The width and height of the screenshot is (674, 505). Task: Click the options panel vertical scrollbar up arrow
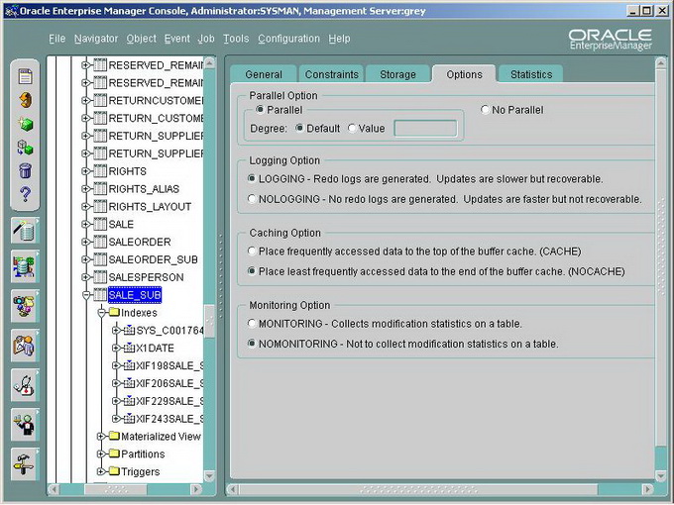(661, 64)
